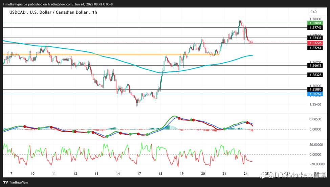Click the publisher header line mentioning TimothyFigueroa
This screenshot has height=187, width=330.
pos(58,4)
